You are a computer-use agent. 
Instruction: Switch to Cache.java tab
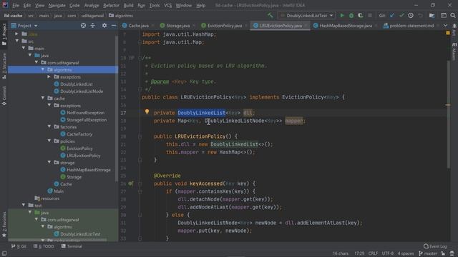(138, 26)
